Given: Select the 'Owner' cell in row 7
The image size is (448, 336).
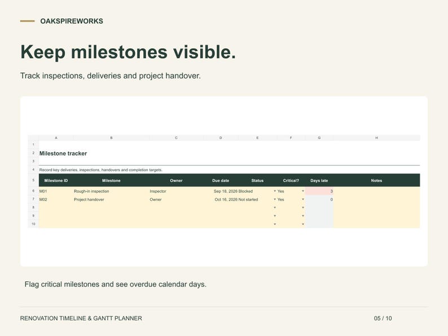Looking at the screenshot, I should pyautogui.click(x=176, y=200).
